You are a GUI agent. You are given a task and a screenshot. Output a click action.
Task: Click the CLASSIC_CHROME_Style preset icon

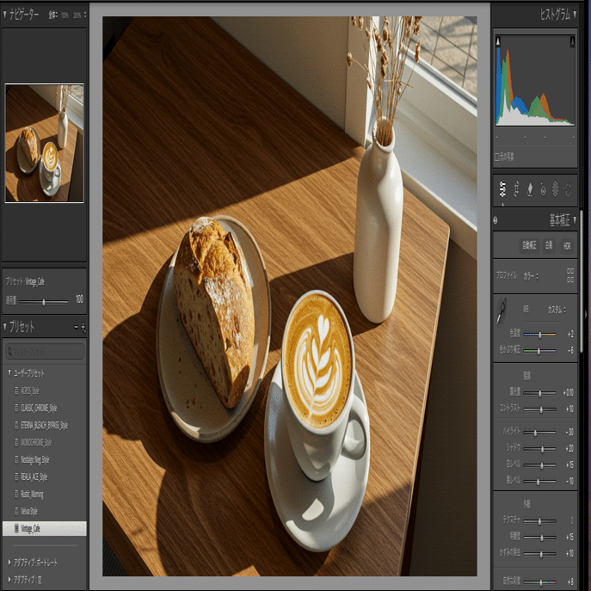point(16,408)
